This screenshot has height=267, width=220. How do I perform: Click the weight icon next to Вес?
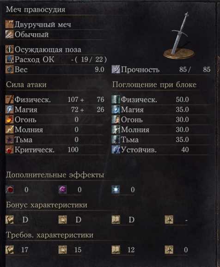9,69
